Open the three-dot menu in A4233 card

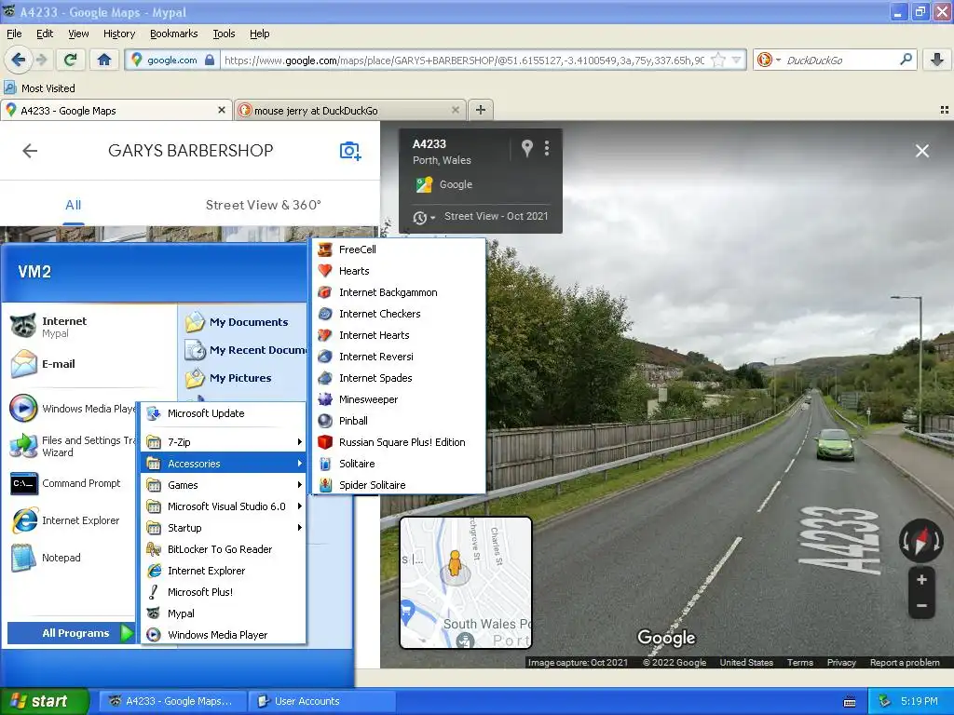tap(547, 148)
